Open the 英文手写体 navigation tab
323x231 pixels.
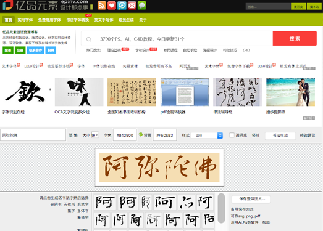pos(104,20)
